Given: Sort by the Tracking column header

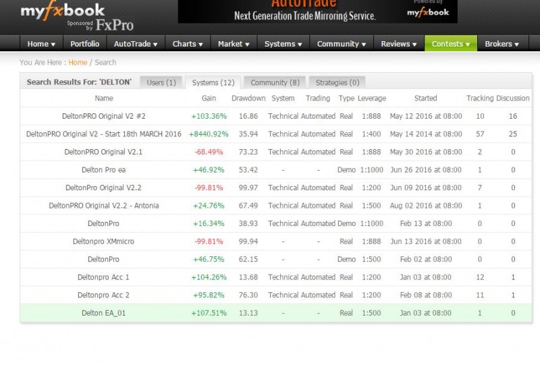Looking at the screenshot, I should (480, 98).
